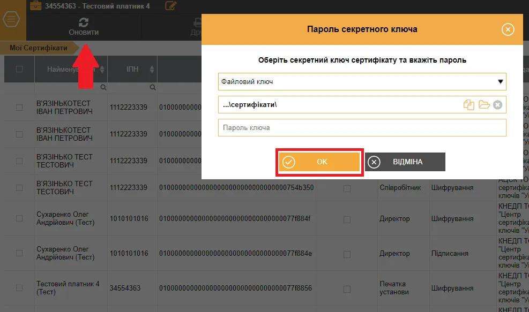Close the Пароль секретного ключа dialog
Viewport: 529px width, 312px height.
click(x=508, y=29)
